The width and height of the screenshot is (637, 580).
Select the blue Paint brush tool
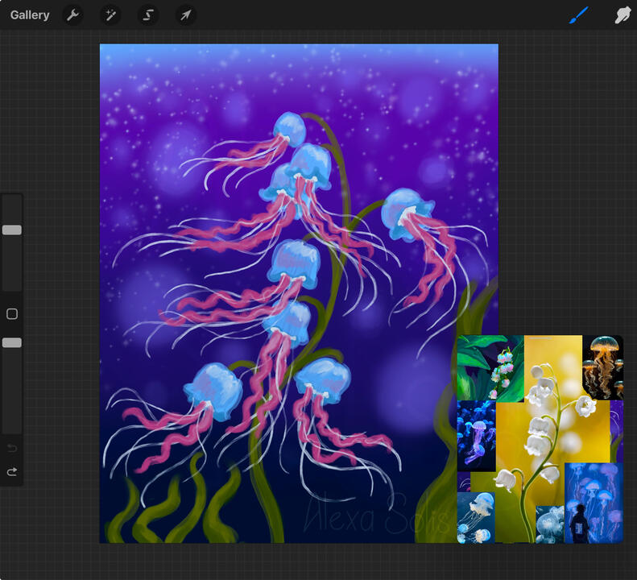tap(579, 15)
